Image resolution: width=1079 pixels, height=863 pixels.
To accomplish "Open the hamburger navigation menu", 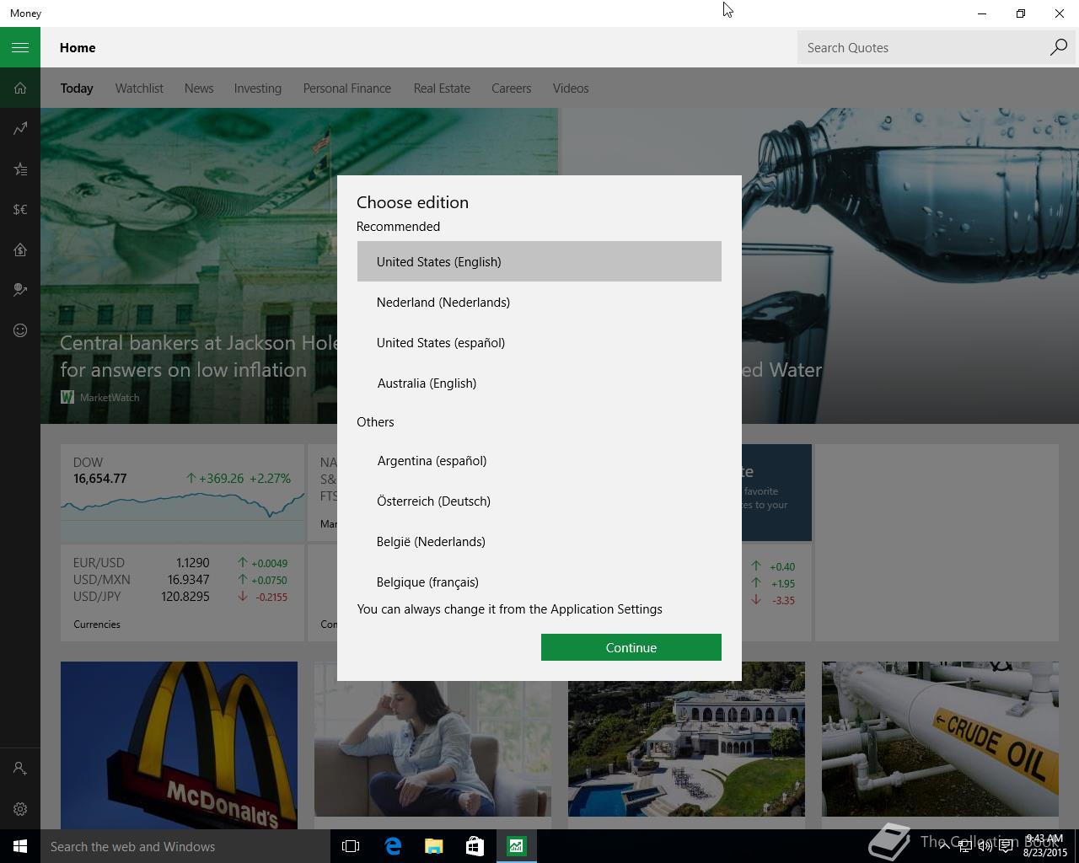I will click(20, 47).
